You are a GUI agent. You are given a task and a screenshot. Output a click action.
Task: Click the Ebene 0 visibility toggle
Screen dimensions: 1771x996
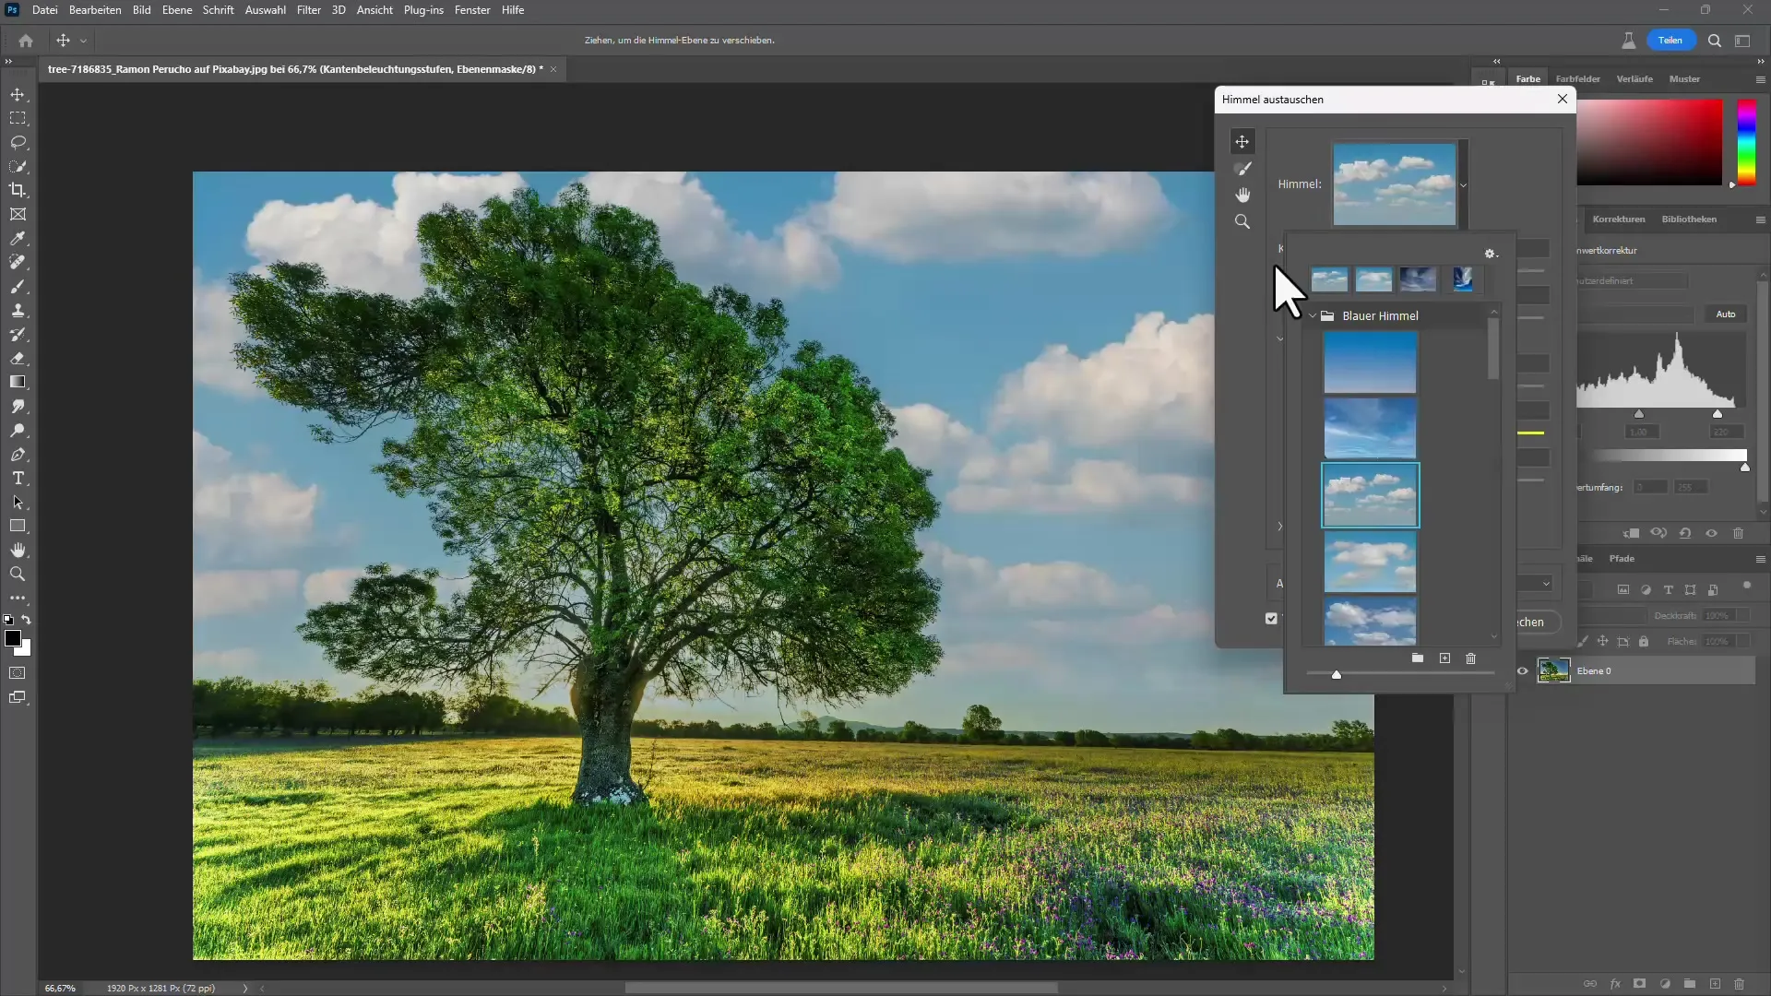1524,670
